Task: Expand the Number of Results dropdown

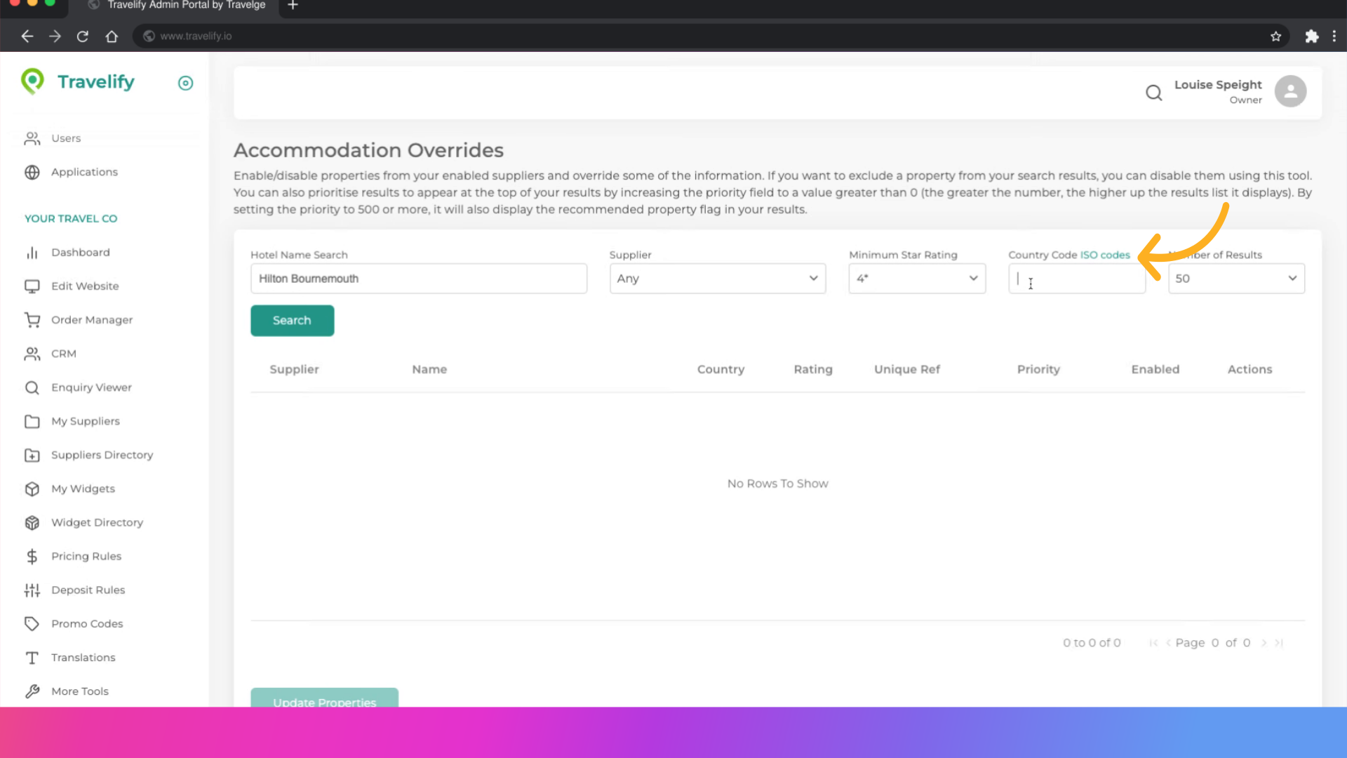Action: click(1235, 279)
